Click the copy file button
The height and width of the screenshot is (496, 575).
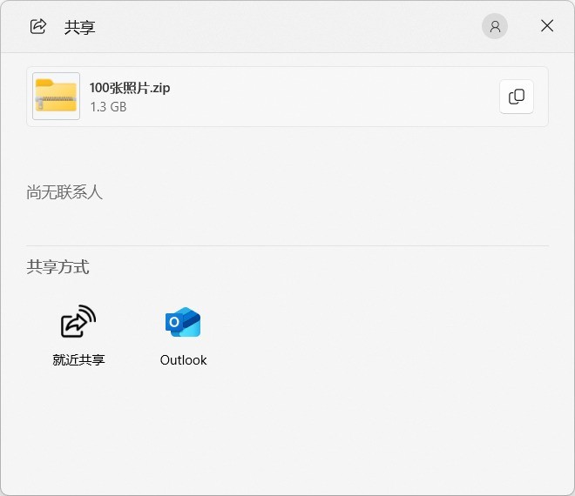[x=517, y=97]
